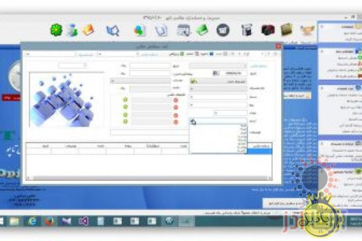This screenshot has height=241, width=362.
Task: Click the dark red camera icon in the toolbar
Action: click(268, 30)
